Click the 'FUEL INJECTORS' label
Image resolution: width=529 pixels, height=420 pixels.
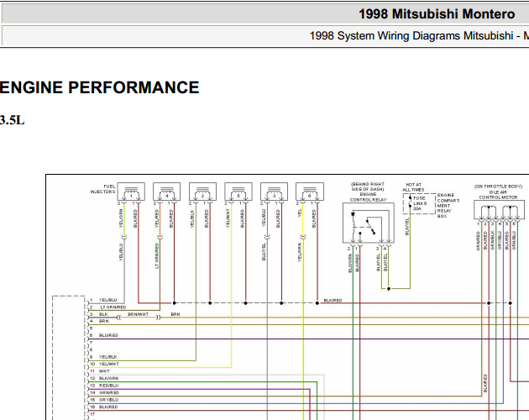point(103,189)
